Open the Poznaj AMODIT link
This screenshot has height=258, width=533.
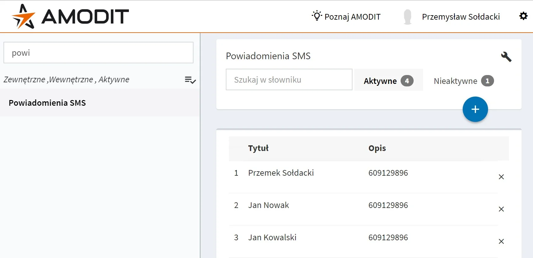[352, 17]
